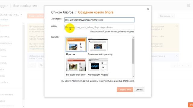The height and width of the screenshot is (108, 193).
Task: Close the new blog dialog with X
Action: click(x=148, y=9)
